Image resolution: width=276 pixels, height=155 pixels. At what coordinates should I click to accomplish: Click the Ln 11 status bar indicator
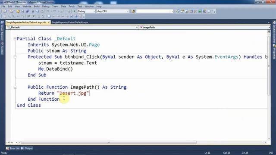207,153
